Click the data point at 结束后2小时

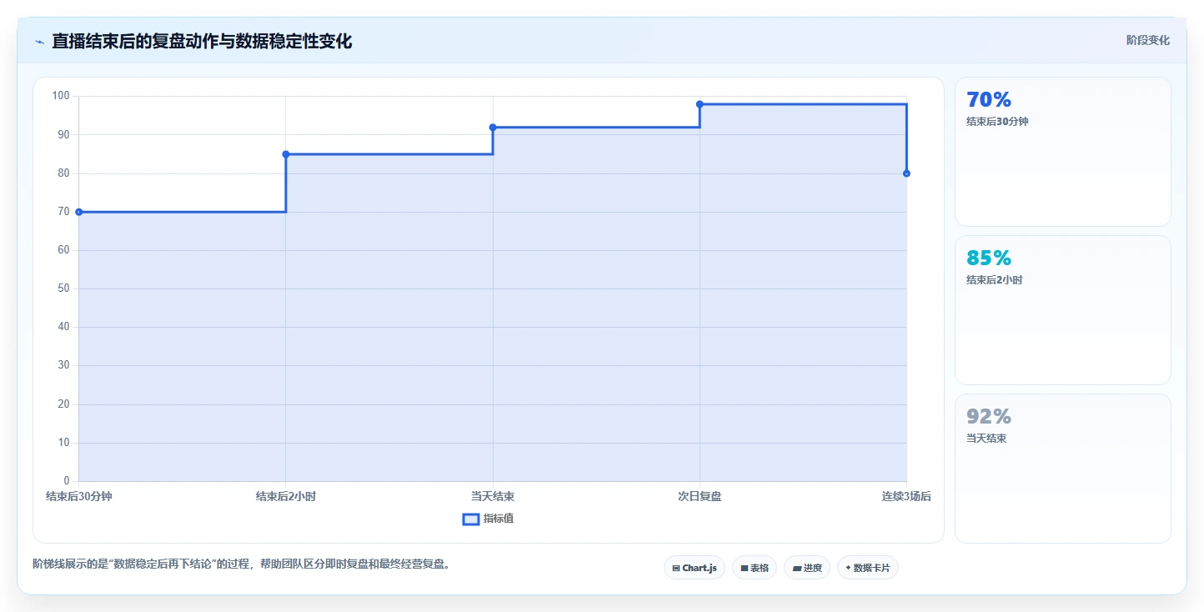pyautogui.click(x=286, y=154)
